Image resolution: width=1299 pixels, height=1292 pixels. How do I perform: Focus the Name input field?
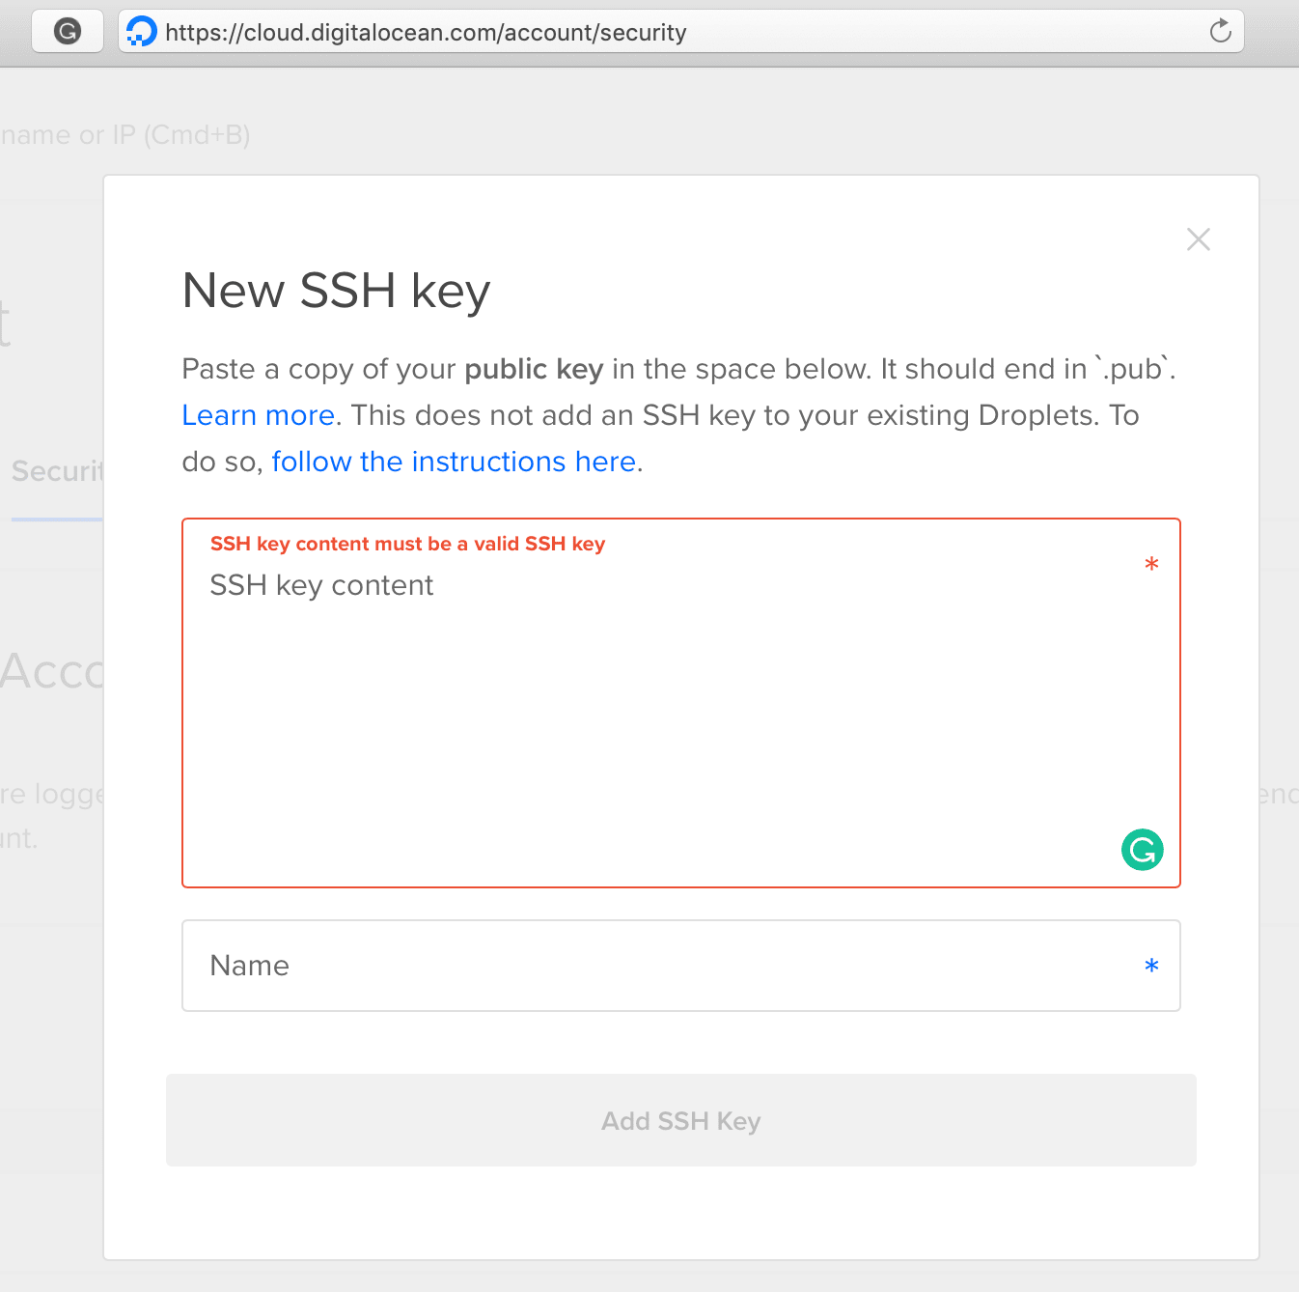click(681, 966)
